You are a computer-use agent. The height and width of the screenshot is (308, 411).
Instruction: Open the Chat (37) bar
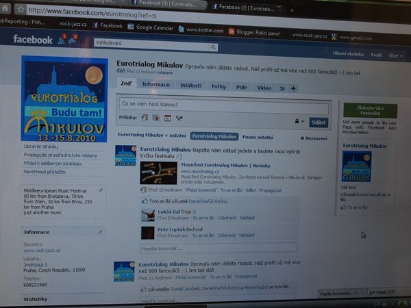pyautogui.click(x=382, y=292)
